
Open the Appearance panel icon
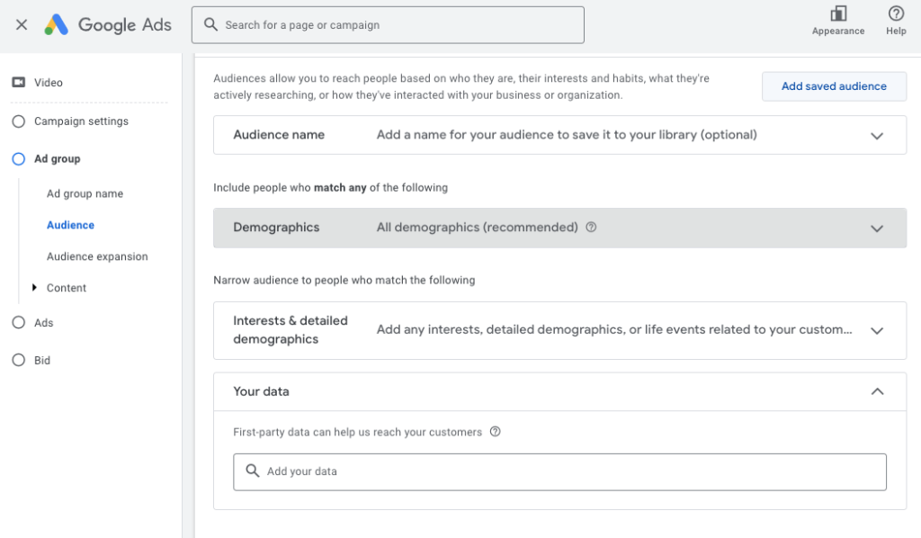[x=838, y=13]
